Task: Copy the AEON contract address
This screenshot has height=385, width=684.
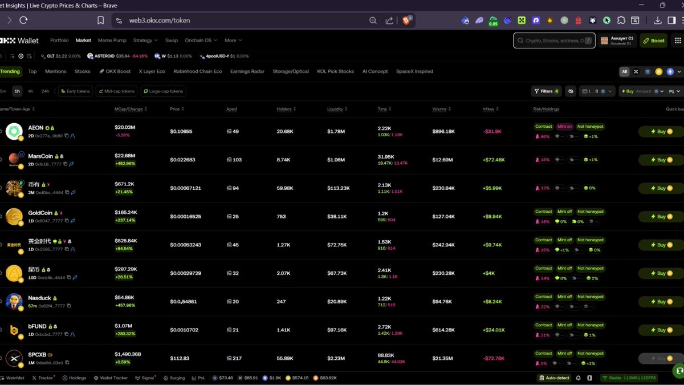Action: click(67, 136)
